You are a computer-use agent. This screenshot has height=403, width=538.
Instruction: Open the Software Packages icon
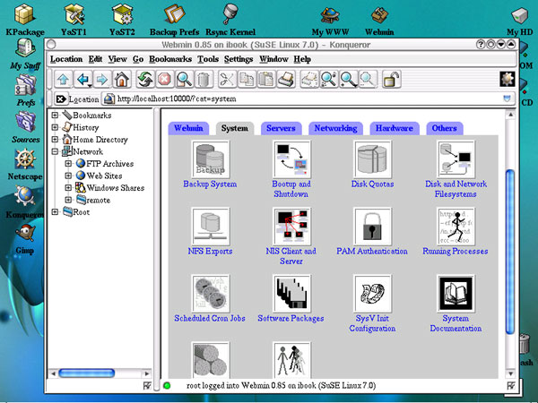(x=291, y=294)
